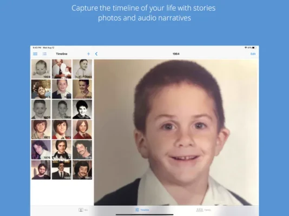Go back using the blue chevron arrow
The image size is (289, 216).
click(x=96, y=54)
